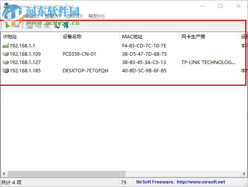Screen dimensions: 248x187
Task: Click the TP-LINK TECHNOLOG... manufacturer cell
Action: coord(208,62)
